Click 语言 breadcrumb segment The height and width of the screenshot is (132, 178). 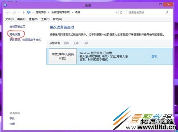(x=78, y=12)
